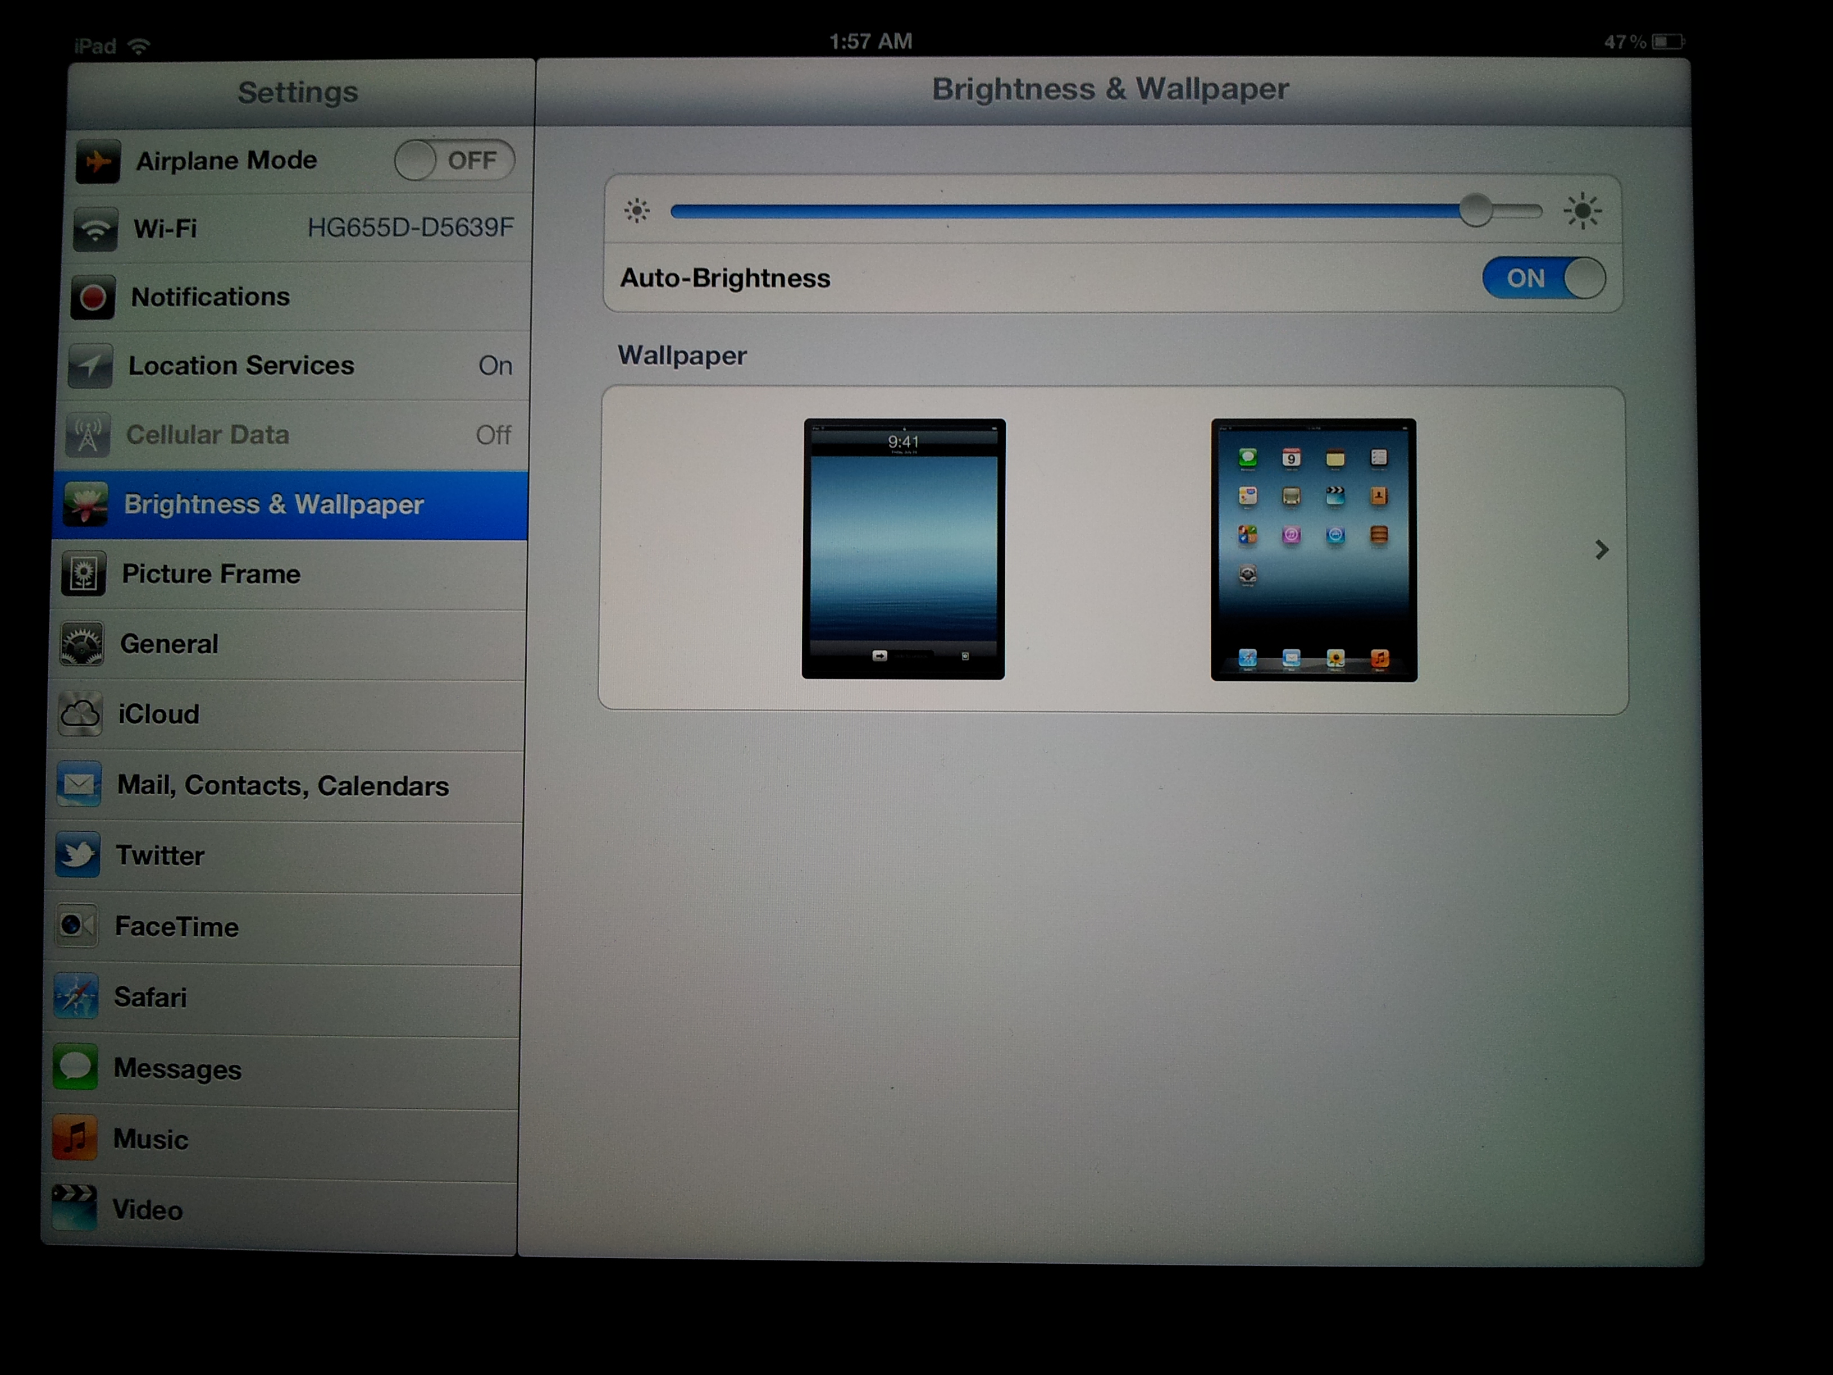Screen dimensions: 1833x1375
Task: Tap the iCloud cloud icon
Action: click(x=80, y=713)
